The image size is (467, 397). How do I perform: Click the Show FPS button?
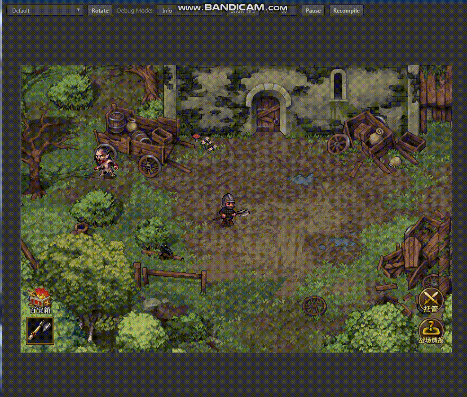[243, 10]
